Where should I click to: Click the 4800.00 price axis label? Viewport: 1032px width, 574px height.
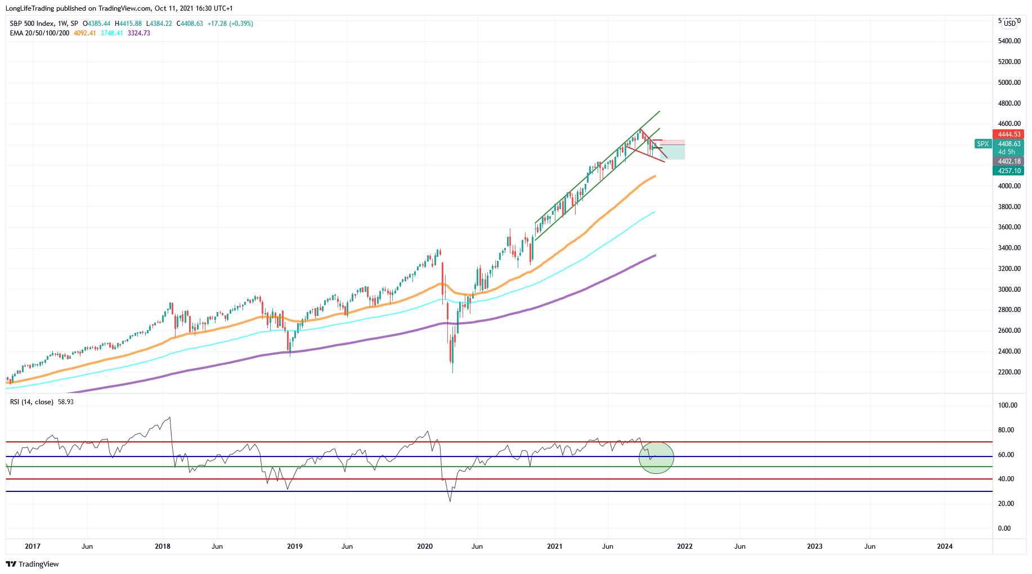pyautogui.click(x=1009, y=103)
